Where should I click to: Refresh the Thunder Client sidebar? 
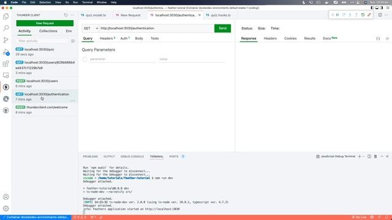[66, 15]
